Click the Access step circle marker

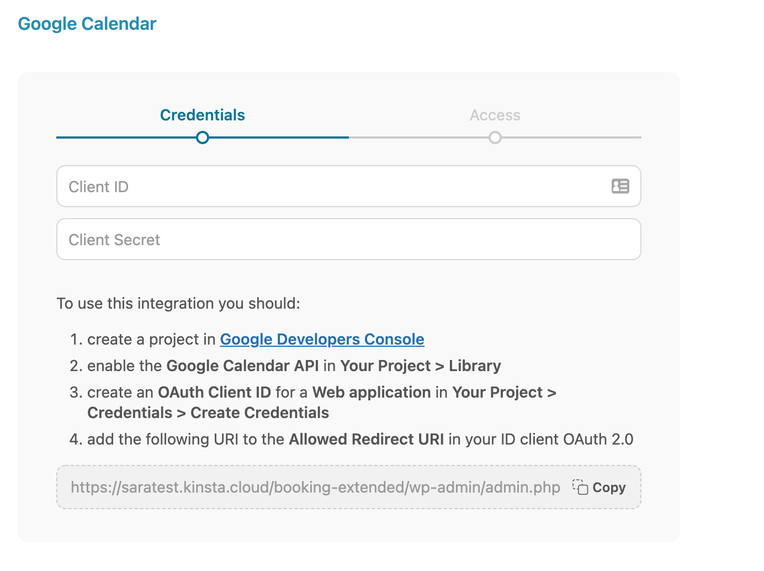[495, 138]
